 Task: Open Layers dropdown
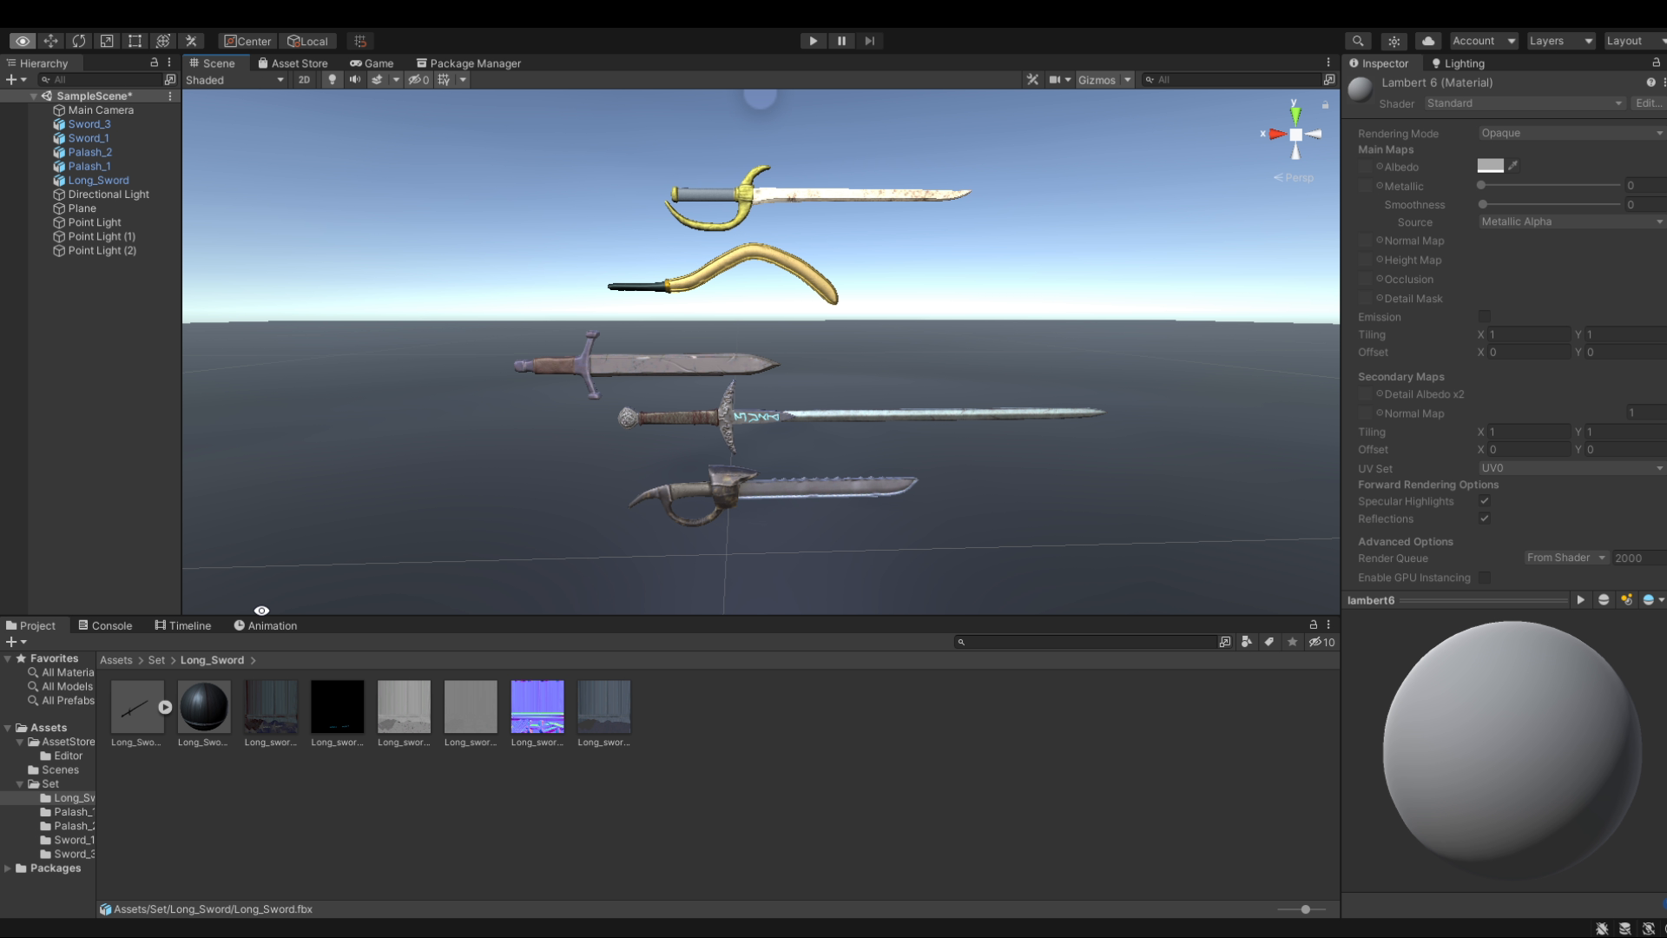(1560, 41)
